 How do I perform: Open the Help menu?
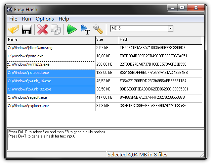64,19
